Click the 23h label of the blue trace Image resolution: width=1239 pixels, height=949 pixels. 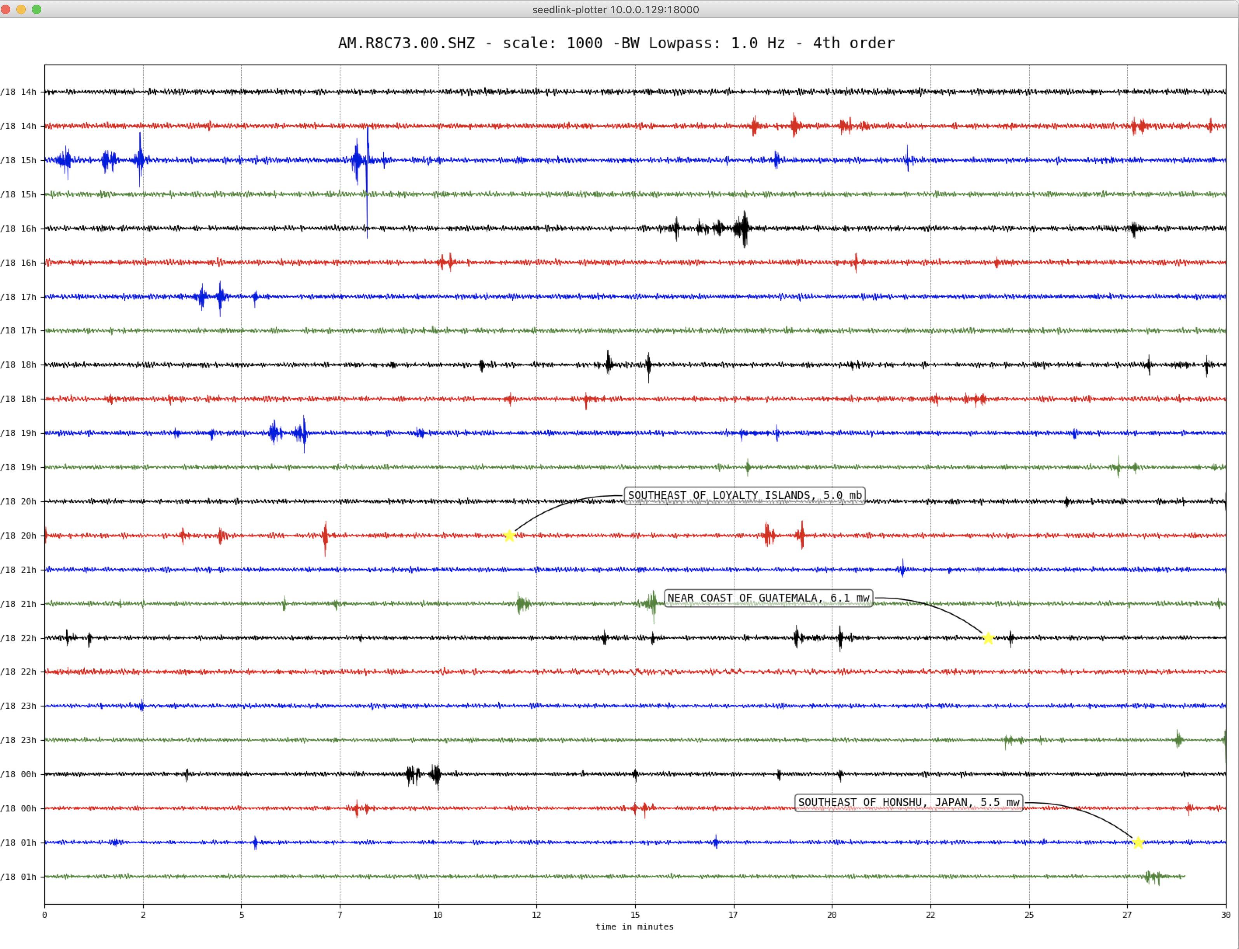(x=18, y=706)
